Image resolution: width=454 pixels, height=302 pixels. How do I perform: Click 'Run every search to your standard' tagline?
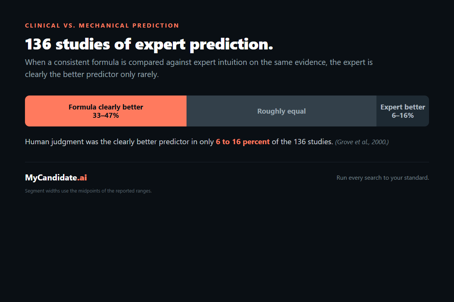[x=383, y=178]
